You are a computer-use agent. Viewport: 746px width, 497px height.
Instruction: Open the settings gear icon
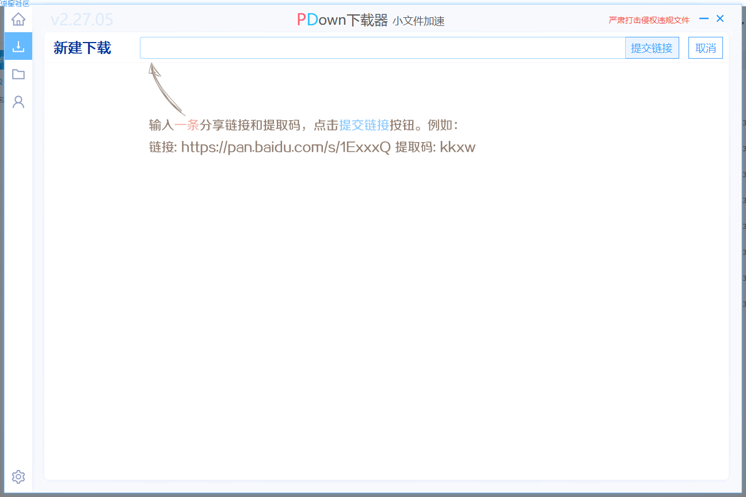[18, 477]
